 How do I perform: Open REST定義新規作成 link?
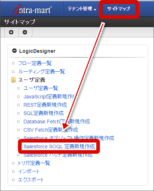[x=45, y=105]
